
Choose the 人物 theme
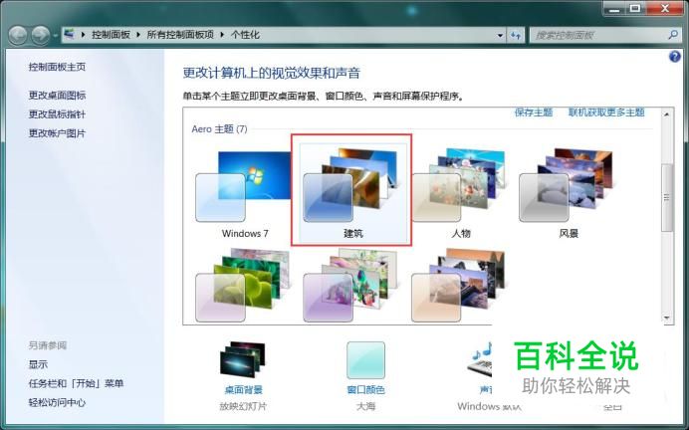[x=460, y=193]
